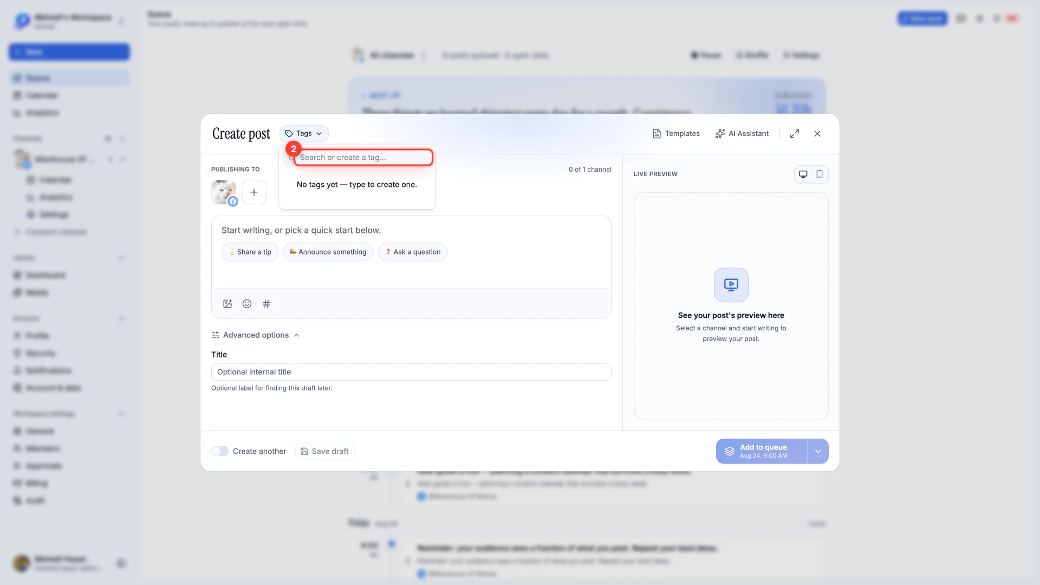
Task: Choose the Announce something quick start
Action: click(x=328, y=252)
